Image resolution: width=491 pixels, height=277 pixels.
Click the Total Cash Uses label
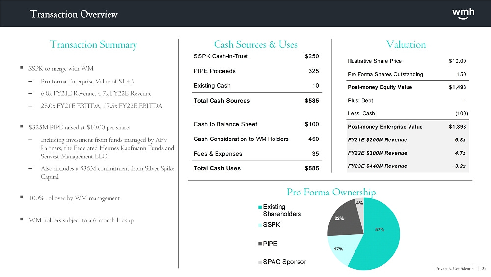pyautogui.click(x=217, y=168)
